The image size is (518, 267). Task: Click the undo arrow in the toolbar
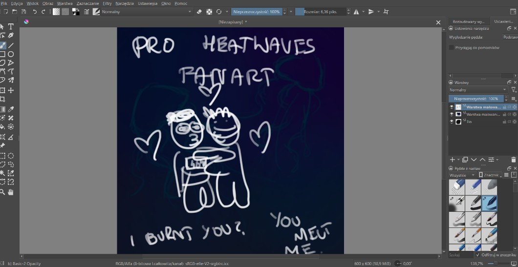click(x=35, y=11)
